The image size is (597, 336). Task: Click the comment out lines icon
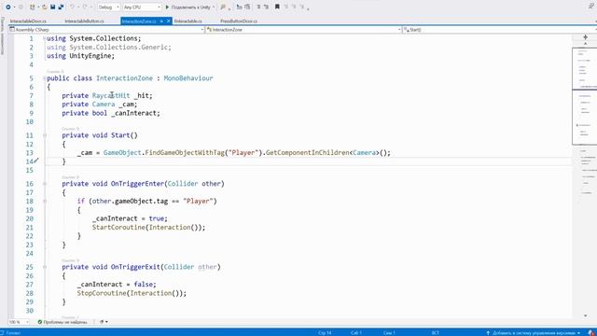258,7
